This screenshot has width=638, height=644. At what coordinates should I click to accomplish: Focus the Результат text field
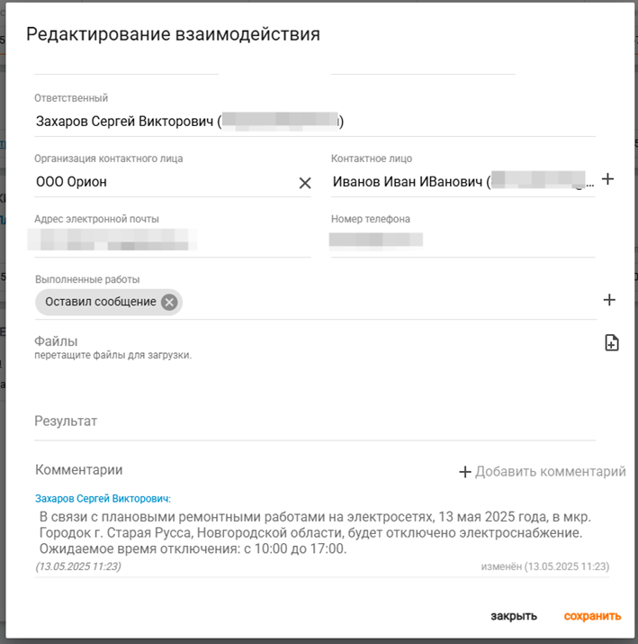315,422
